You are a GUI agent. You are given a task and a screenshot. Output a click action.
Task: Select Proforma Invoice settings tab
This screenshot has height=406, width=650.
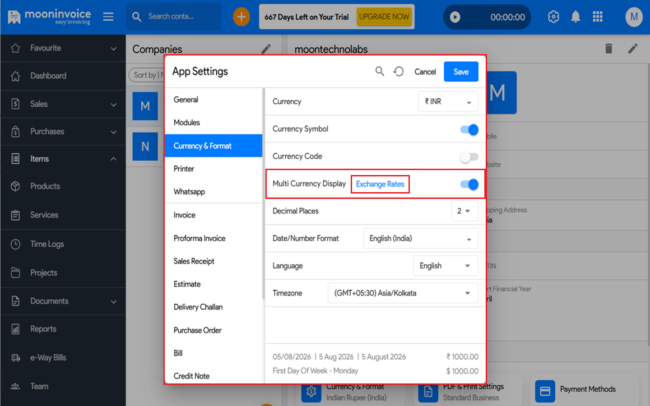click(214, 238)
